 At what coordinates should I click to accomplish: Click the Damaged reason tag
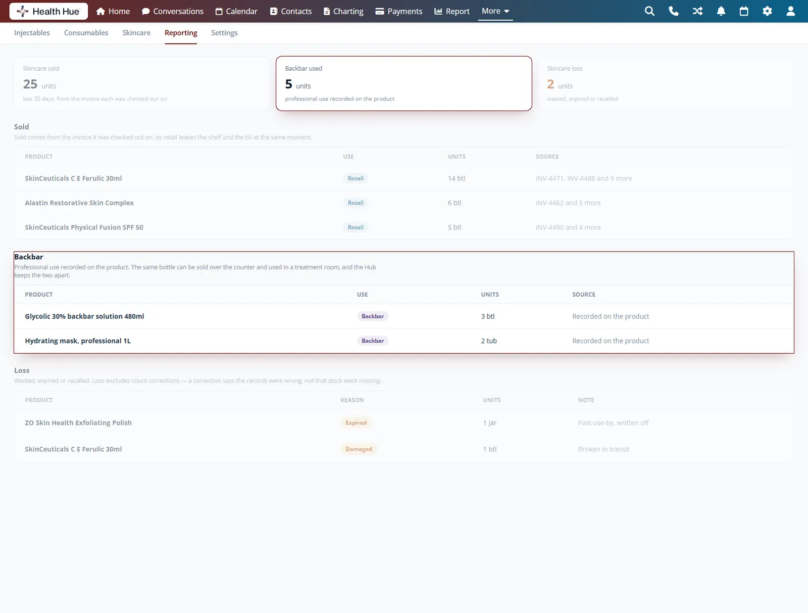point(359,449)
